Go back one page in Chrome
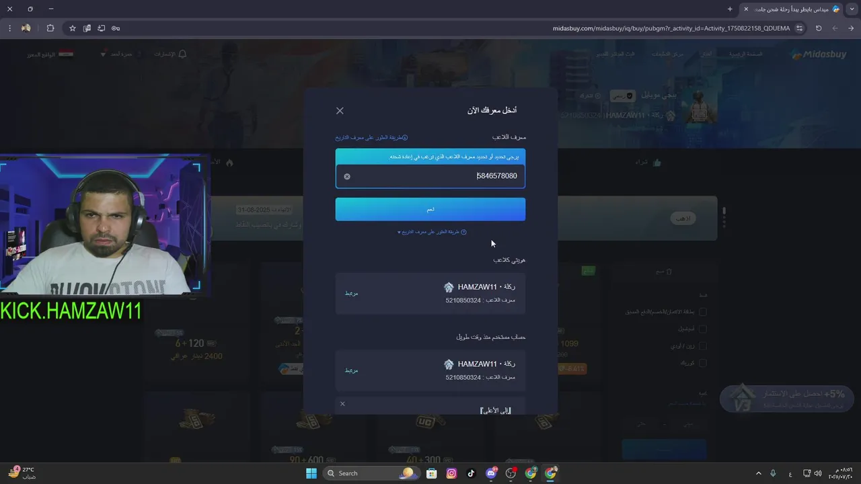The width and height of the screenshot is (861, 484). coord(852,28)
